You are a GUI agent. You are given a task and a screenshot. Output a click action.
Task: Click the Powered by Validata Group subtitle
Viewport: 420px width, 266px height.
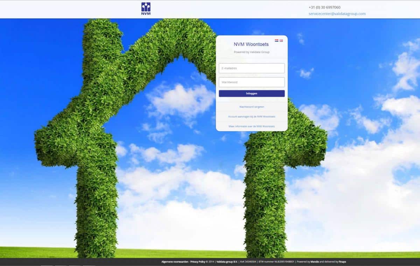[251, 52]
